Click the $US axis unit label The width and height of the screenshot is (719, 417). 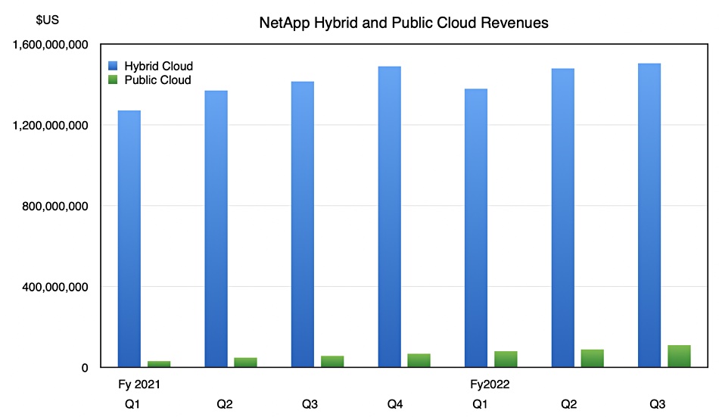pos(47,20)
